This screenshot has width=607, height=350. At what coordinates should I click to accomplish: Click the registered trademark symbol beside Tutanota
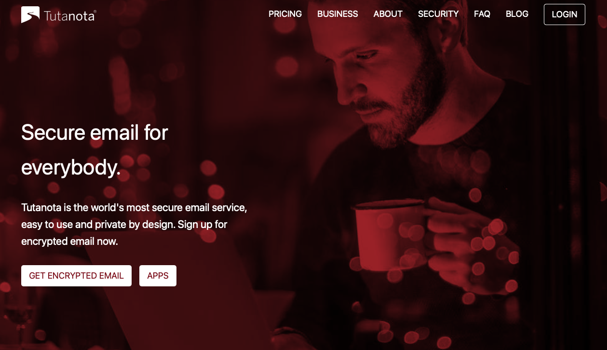[94, 12]
